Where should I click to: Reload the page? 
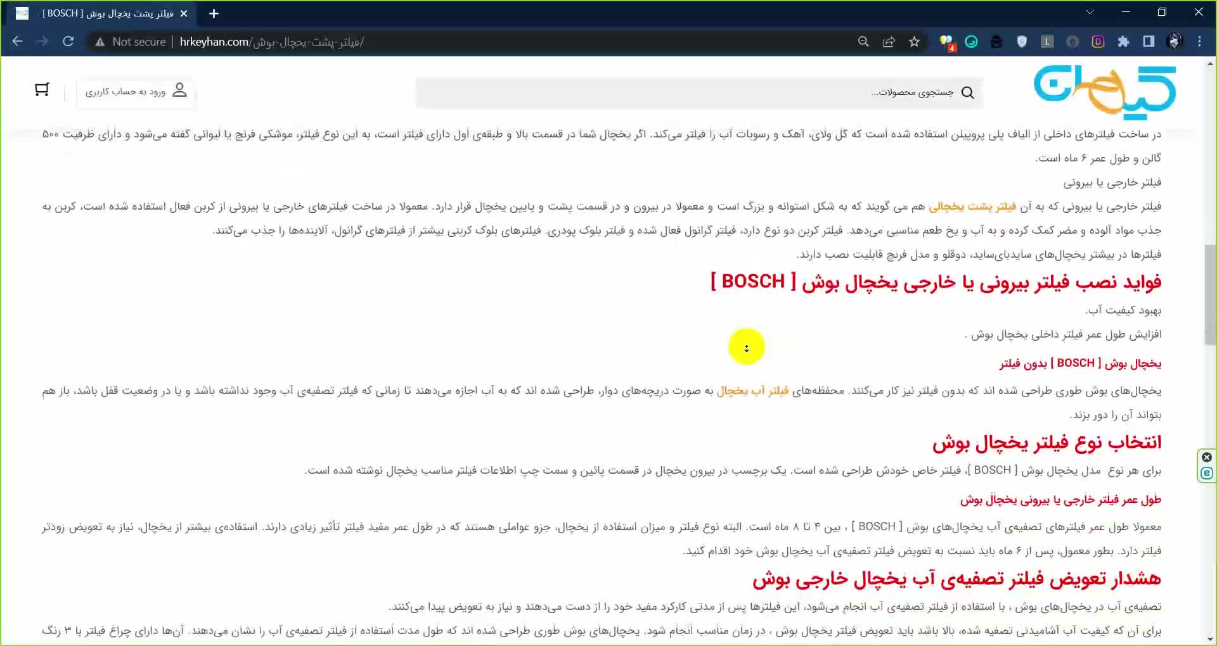(x=68, y=42)
